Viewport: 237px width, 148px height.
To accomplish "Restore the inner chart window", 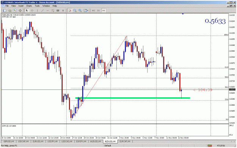I will coord(231,6).
